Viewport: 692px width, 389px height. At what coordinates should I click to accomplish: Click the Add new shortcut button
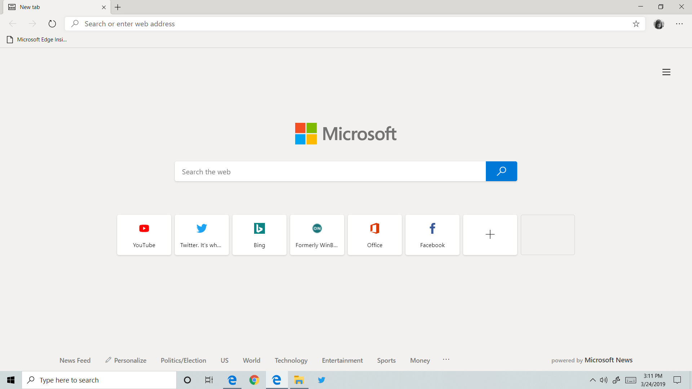tap(490, 234)
